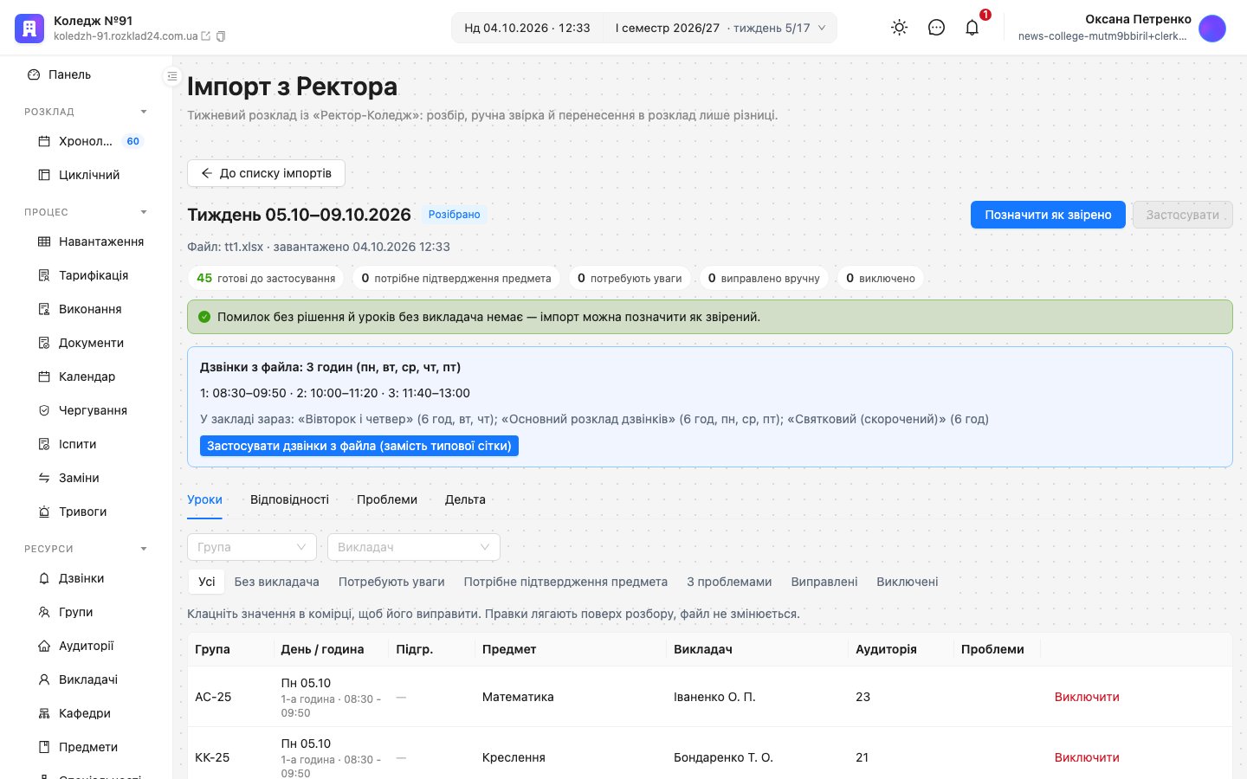Screen dimensions: 1247x779
Task: Collapse the sidebar with the toggle icon
Action: tap(171, 76)
